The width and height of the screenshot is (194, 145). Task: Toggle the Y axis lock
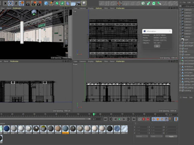click(x=11, y=3)
